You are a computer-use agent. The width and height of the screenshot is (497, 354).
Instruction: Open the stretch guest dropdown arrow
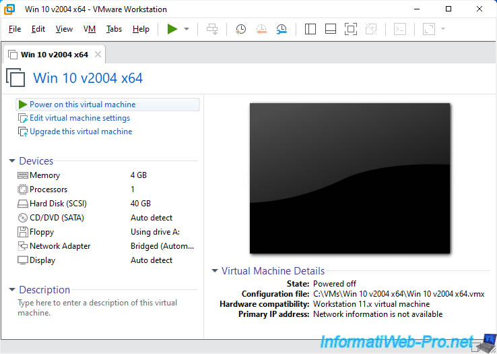coord(443,29)
